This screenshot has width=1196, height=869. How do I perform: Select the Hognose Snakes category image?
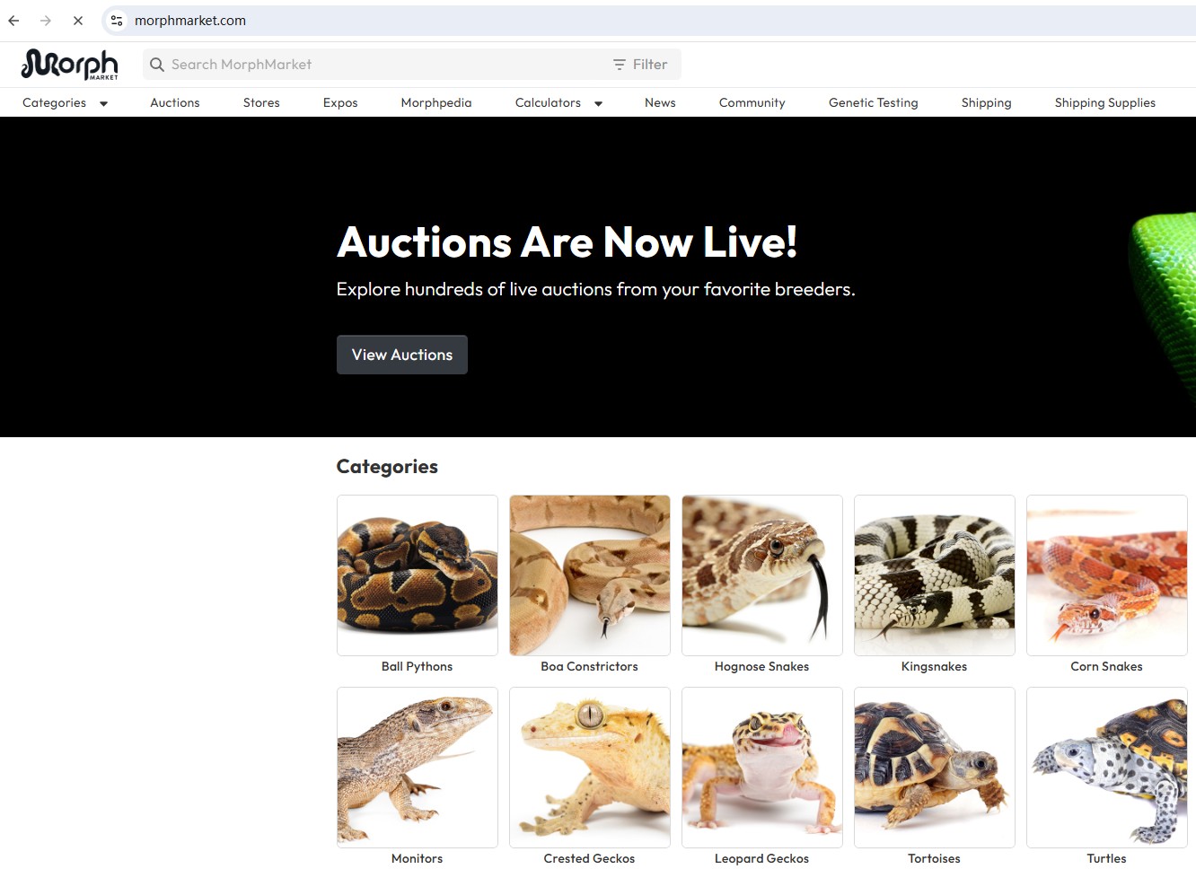pyautogui.click(x=762, y=575)
